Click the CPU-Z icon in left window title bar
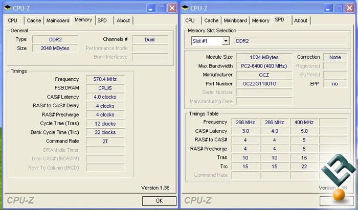The height and width of the screenshot is (210, 358). click(7, 8)
